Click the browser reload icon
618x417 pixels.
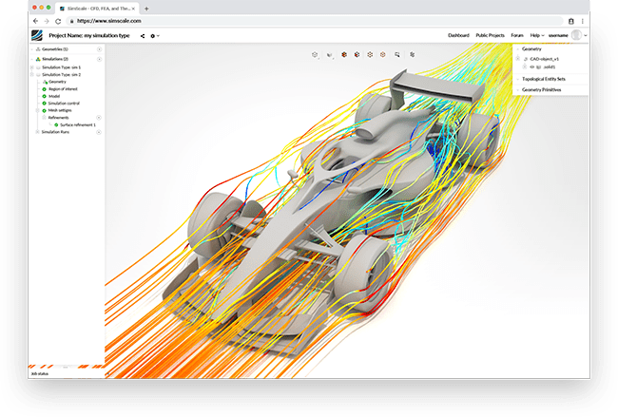(x=59, y=20)
